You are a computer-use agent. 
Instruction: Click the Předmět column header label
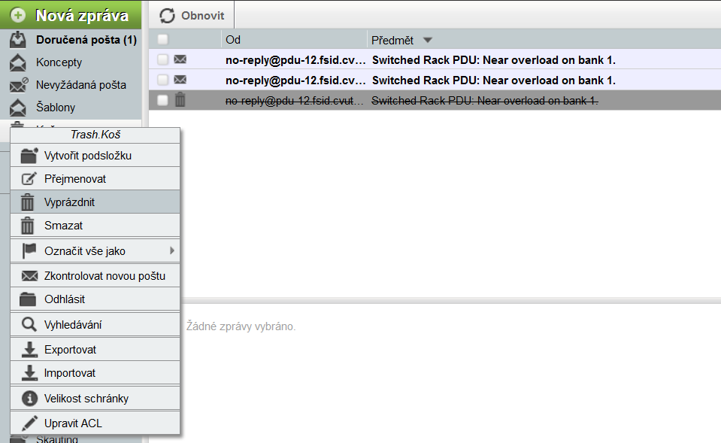[392, 41]
